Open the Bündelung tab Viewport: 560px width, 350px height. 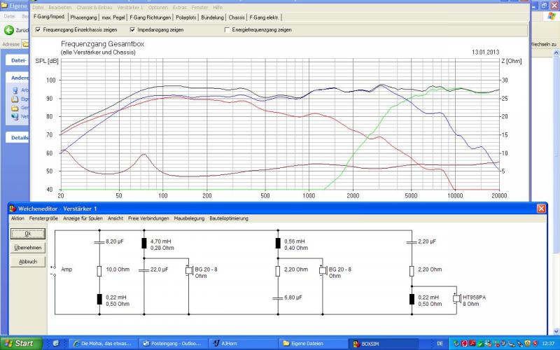(212, 17)
